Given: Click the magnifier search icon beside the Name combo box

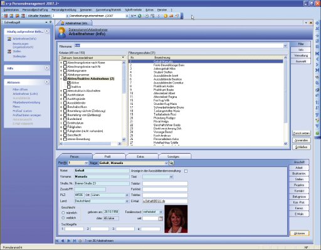Looking at the screenshot, I should click(x=171, y=163).
